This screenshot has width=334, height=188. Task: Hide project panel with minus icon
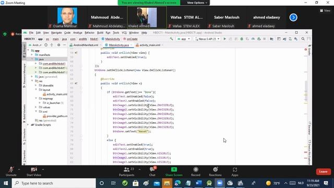(x=65, y=45)
